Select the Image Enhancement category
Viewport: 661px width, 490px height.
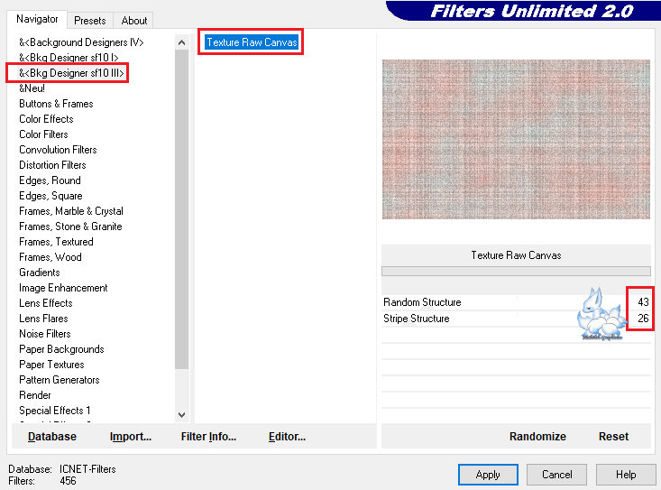(x=63, y=288)
